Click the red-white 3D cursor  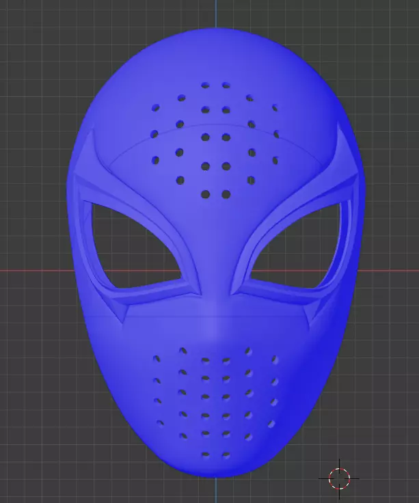pyautogui.click(x=339, y=478)
